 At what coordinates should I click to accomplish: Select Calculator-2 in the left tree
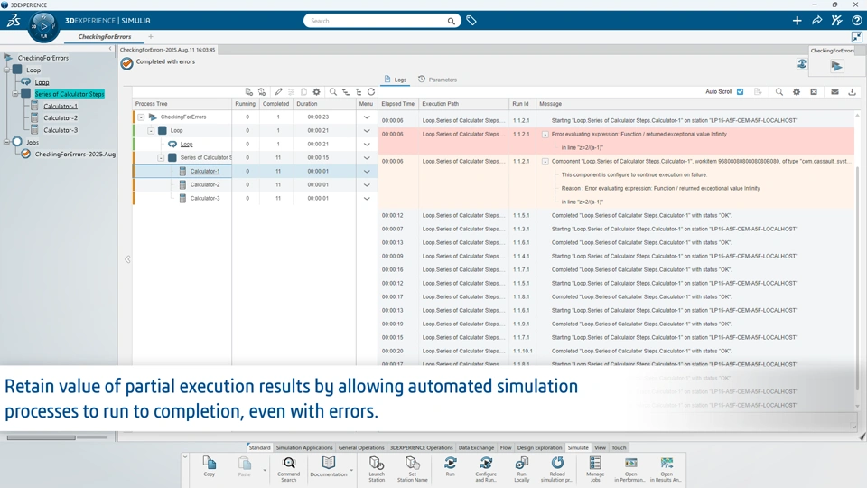click(61, 117)
